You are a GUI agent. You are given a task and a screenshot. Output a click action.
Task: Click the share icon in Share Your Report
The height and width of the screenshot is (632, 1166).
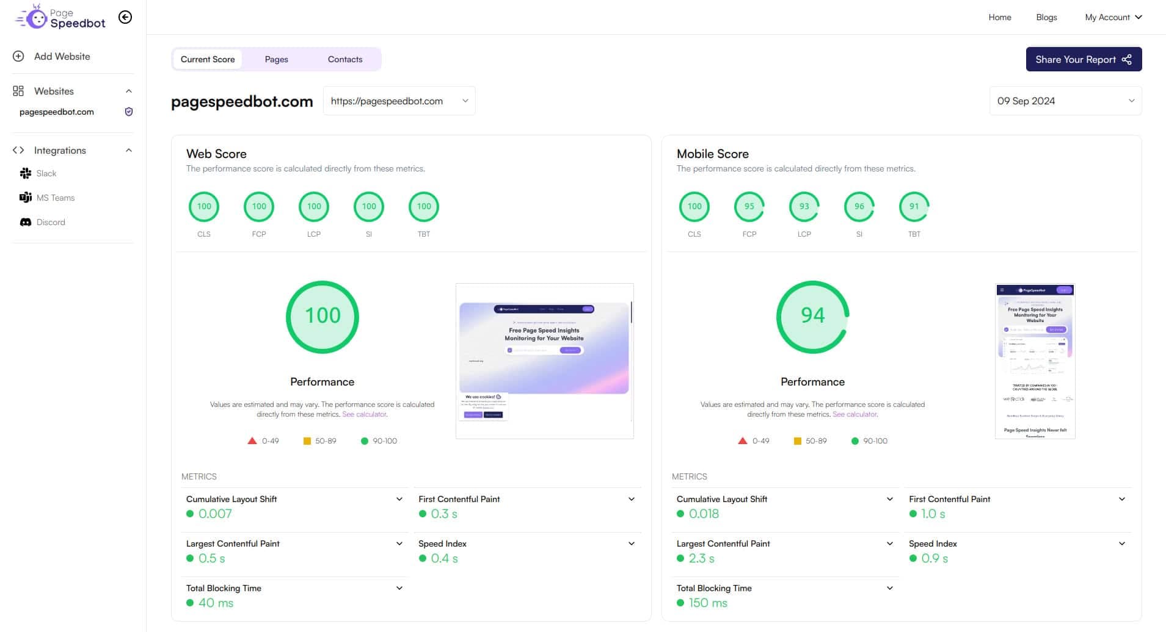(x=1127, y=59)
